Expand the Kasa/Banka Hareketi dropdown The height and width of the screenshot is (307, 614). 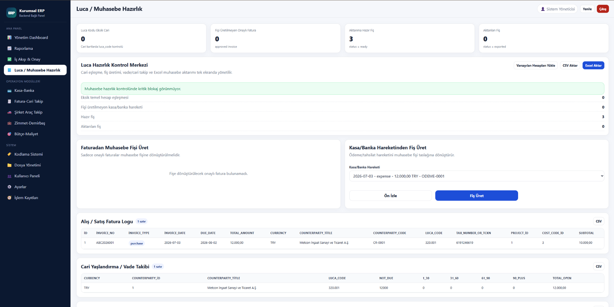[x=477, y=176]
